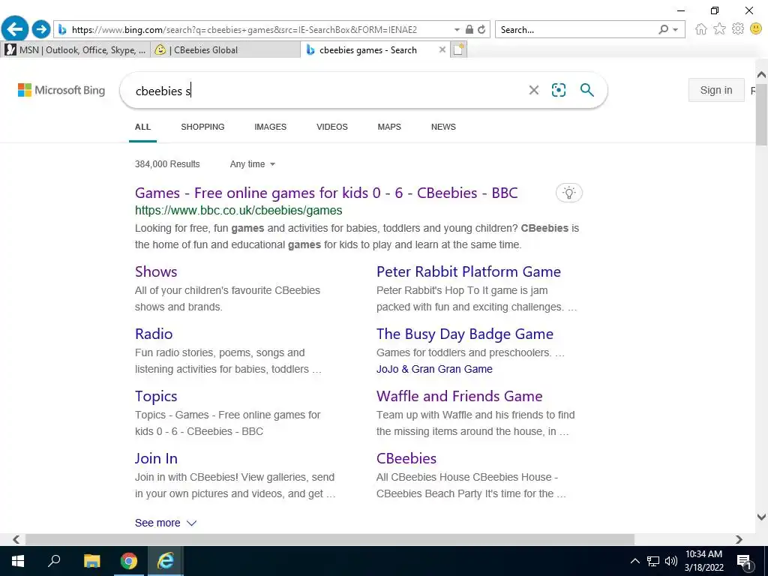Open search provider dropdown arrow in IE search box

(676, 29)
